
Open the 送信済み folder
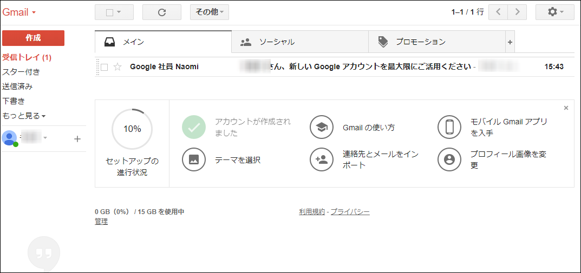[x=17, y=86]
